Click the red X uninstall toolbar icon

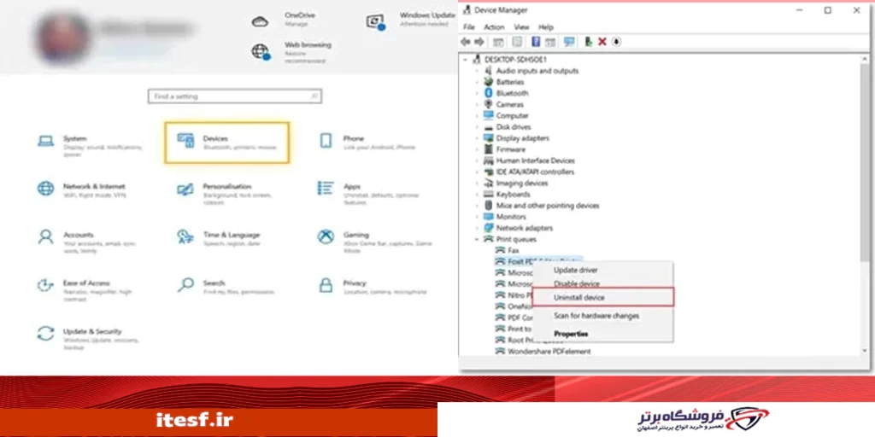[x=602, y=41]
